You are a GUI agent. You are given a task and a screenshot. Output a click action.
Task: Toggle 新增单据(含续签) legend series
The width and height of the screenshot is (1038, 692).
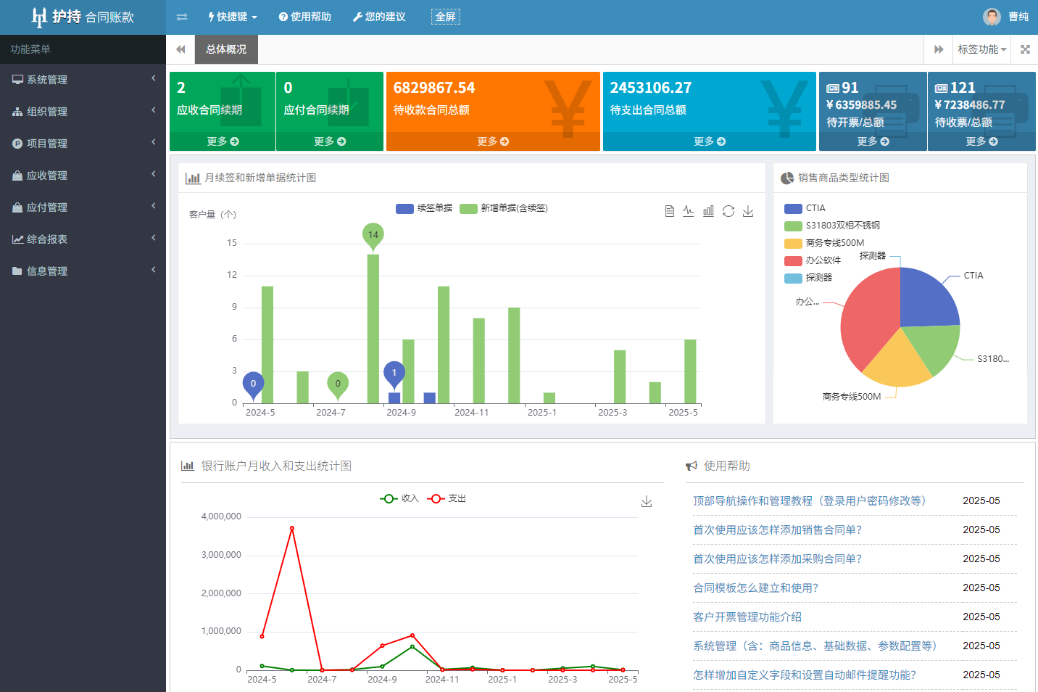[505, 208]
